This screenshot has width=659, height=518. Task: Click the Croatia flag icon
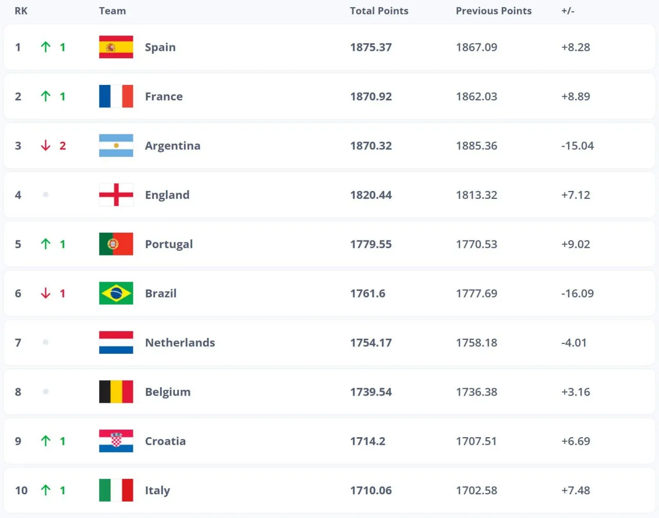click(x=116, y=441)
